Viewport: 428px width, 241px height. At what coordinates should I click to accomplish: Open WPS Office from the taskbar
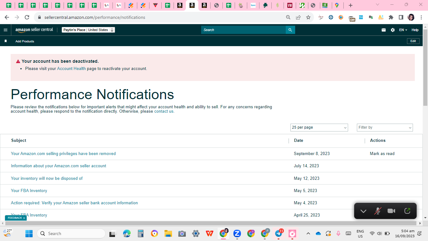tap(210, 233)
